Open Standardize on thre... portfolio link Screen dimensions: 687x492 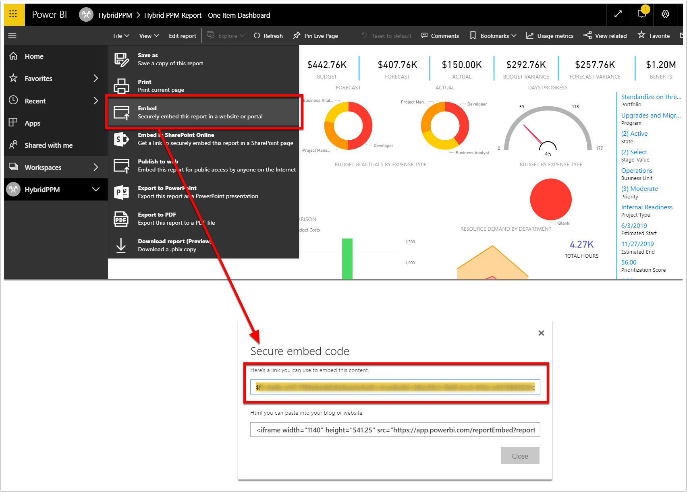[651, 97]
